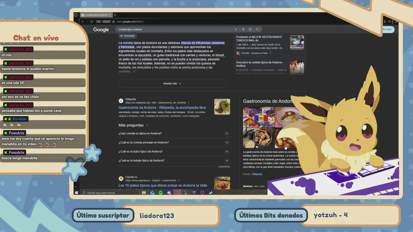Search by image with the lens icon
413x232 pixels.
[x=250, y=29]
